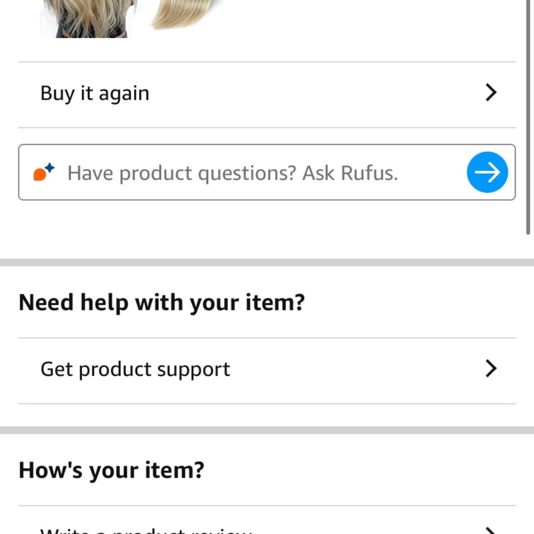Click the Get product support chevron arrow
The width and height of the screenshot is (534, 534).
[x=491, y=368]
